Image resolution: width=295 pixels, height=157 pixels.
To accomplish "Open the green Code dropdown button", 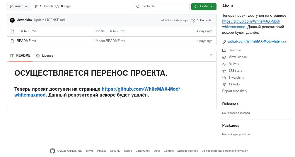I will click(204, 6).
